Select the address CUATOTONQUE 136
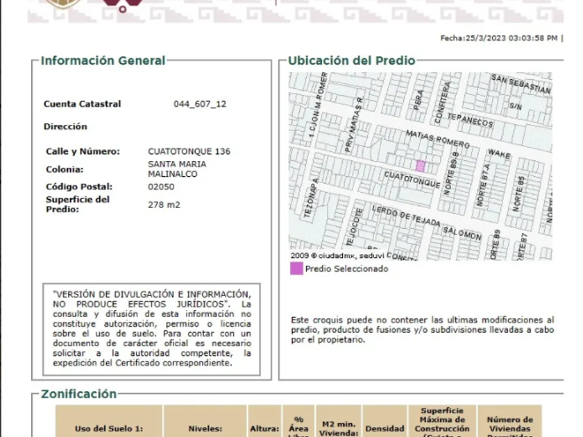The image size is (583, 437). (x=189, y=151)
